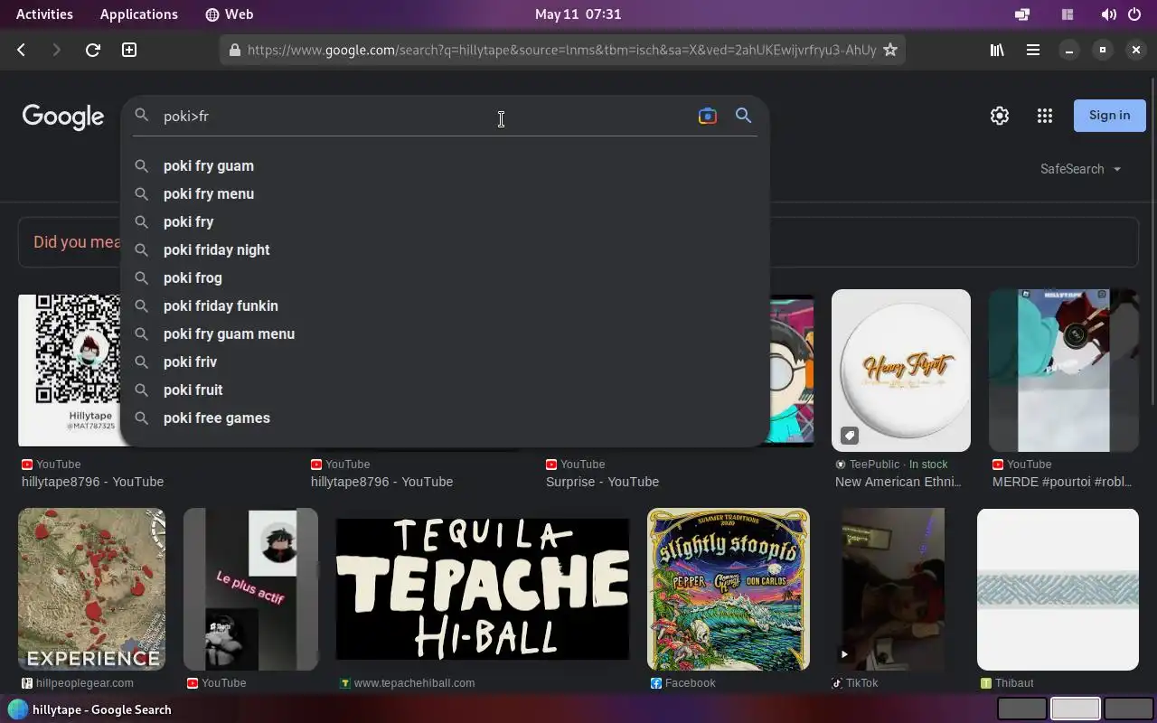The height and width of the screenshot is (723, 1157).
Task: Switch to the second workspace in pager
Action: tap(1075, 709)
